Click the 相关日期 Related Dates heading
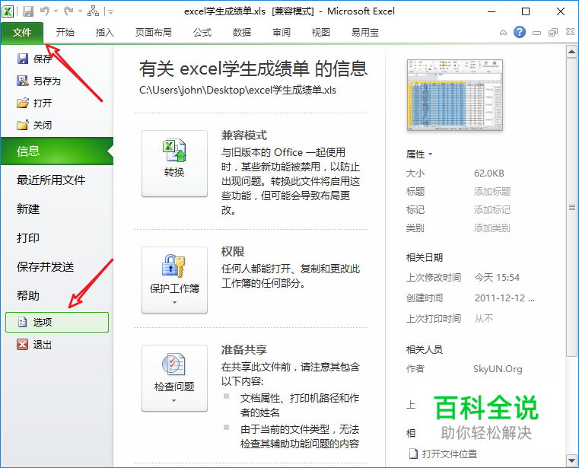579x468 pixels. point(425,257)
